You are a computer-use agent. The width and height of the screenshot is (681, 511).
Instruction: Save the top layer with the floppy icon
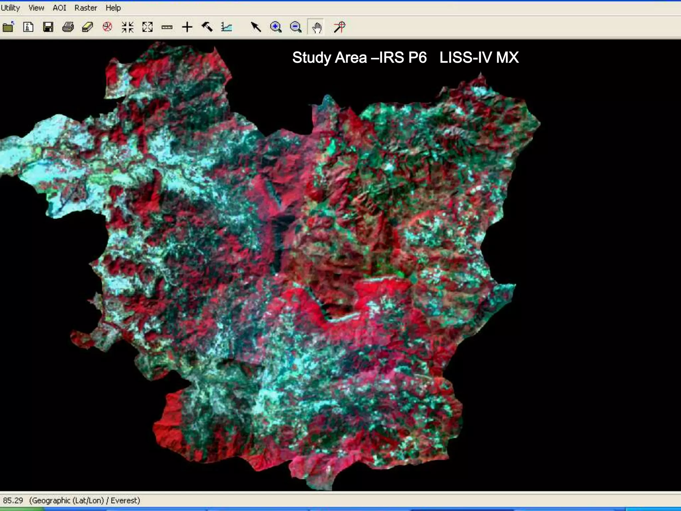(x=48, y=27)
